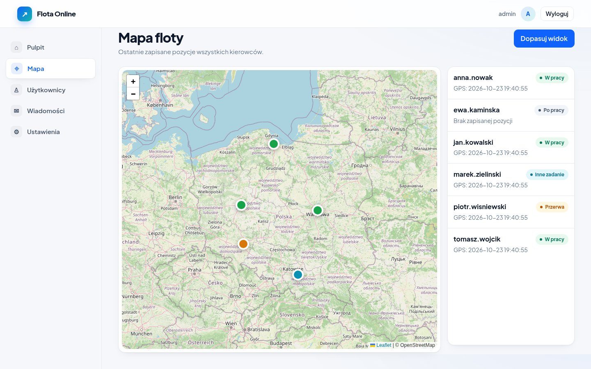The width and height of the screenshot is (591, 369).
Task: Click the blue marker near Katowice
Action: [298, 275]
